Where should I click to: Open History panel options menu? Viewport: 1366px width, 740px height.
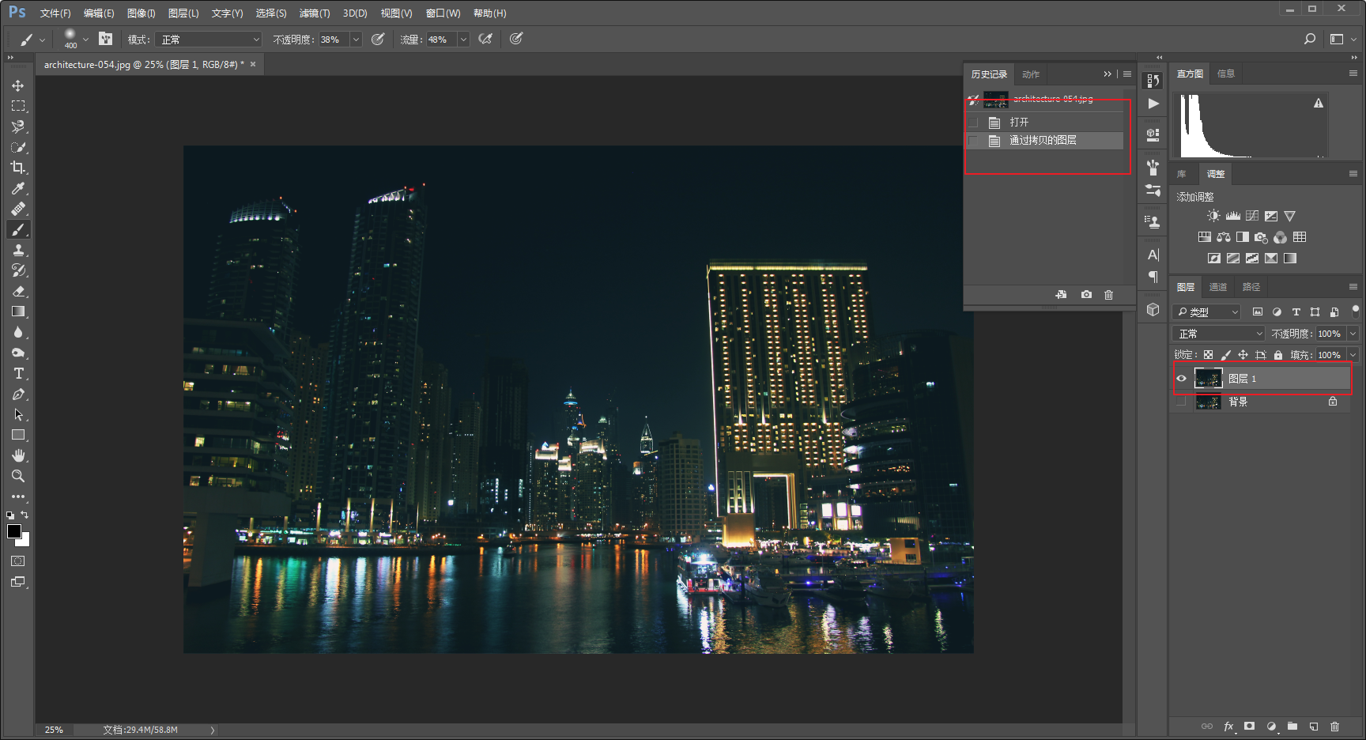[1127, 74]
